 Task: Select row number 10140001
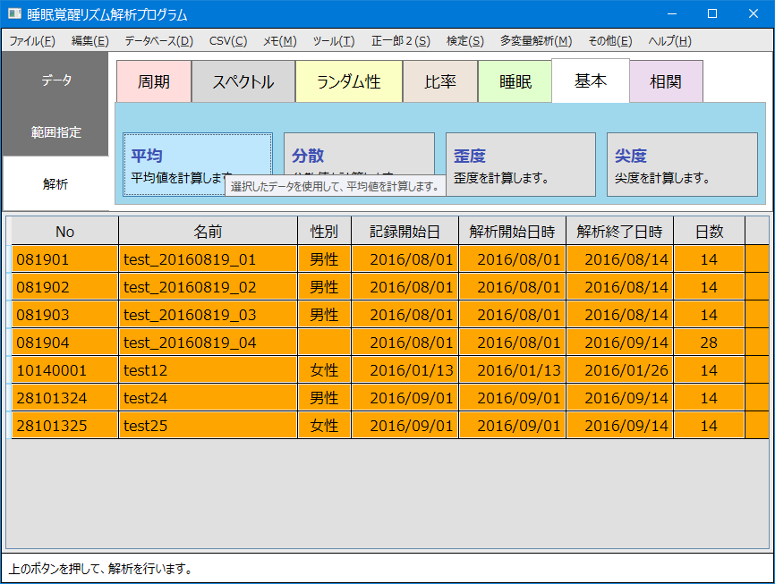point(64,370)
